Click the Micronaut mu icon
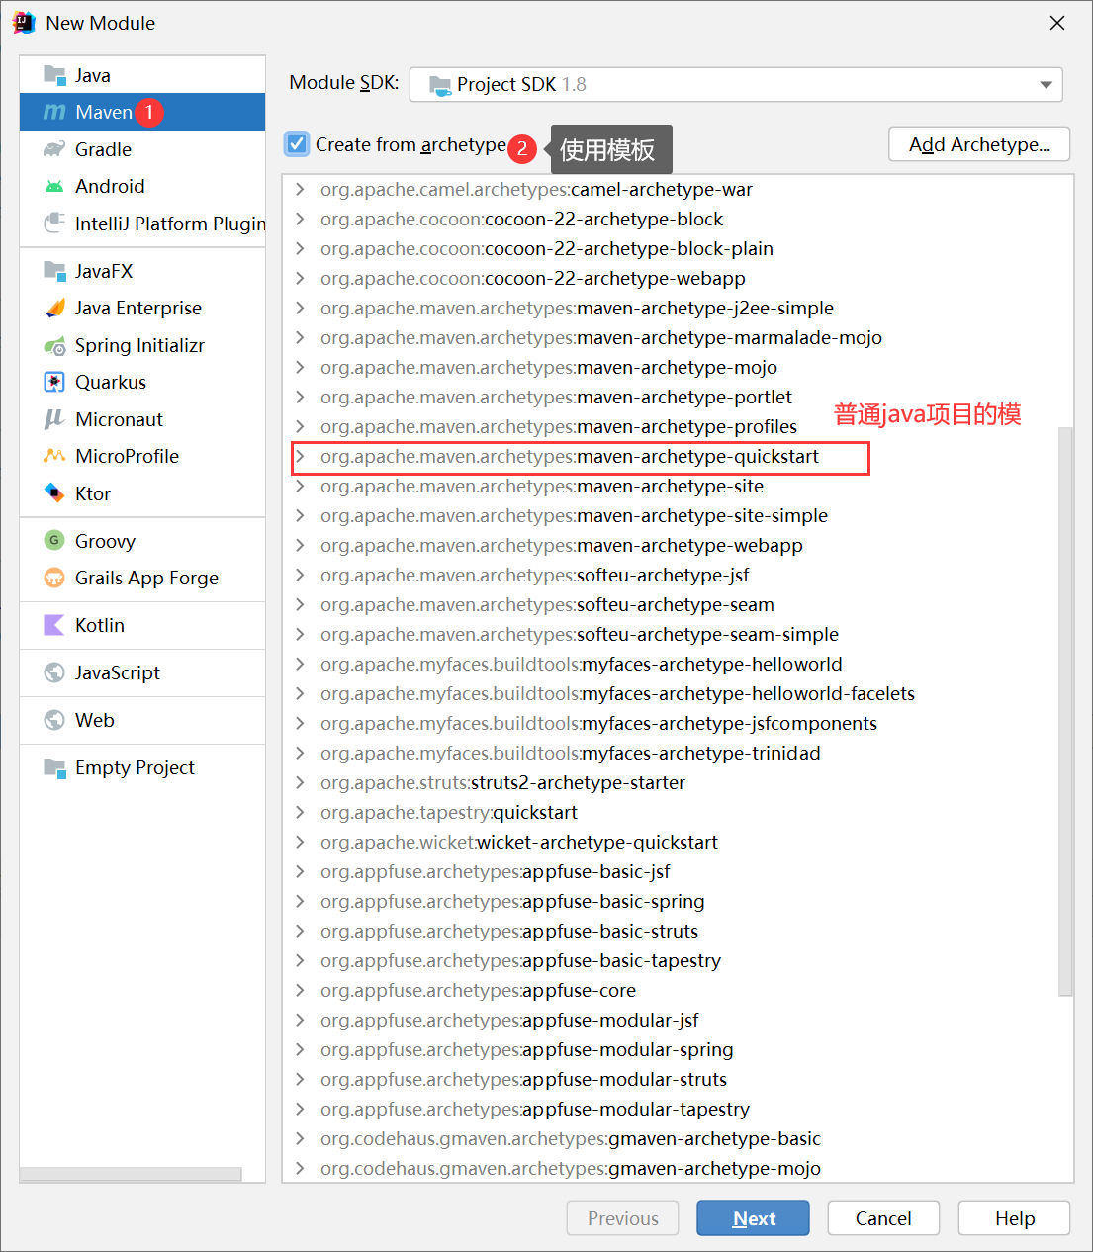Image resolution: width=1093 pixels, height=1252 pixels. click(x=54, y=419)
